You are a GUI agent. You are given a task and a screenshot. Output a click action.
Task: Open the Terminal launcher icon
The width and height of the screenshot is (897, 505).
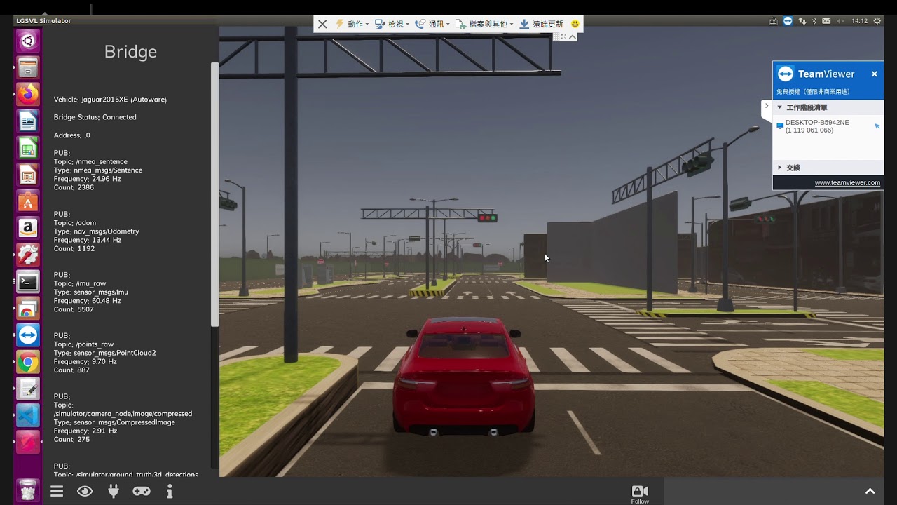point(28,282)
